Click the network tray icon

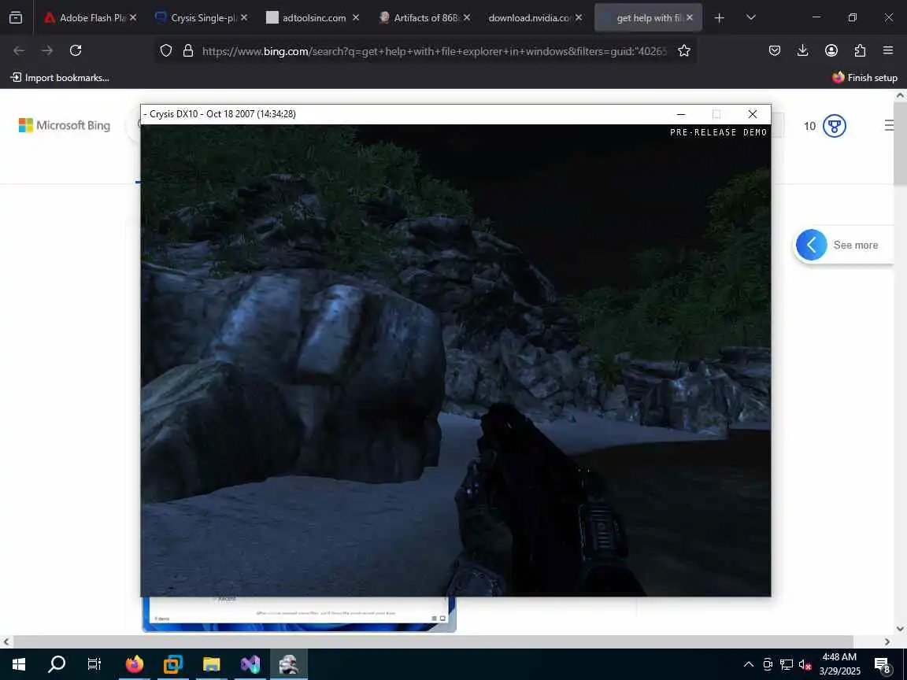pos(786,664)
